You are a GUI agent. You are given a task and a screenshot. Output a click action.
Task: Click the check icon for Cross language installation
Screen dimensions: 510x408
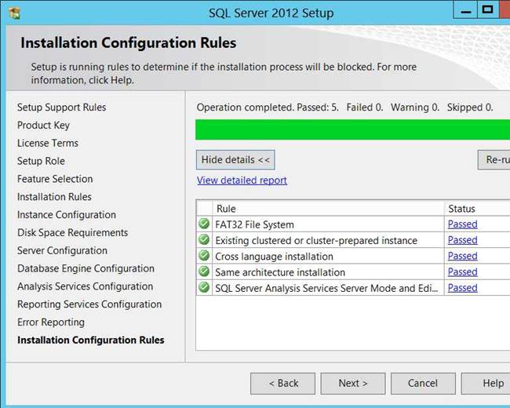[204, 256]
